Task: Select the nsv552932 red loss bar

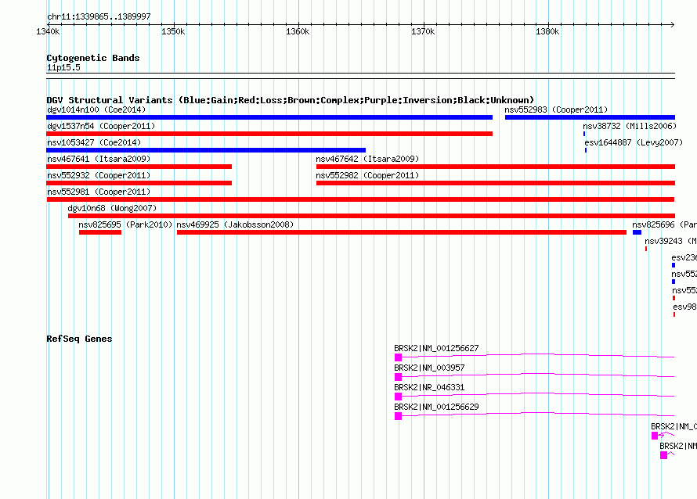Action: click(139, 183)
